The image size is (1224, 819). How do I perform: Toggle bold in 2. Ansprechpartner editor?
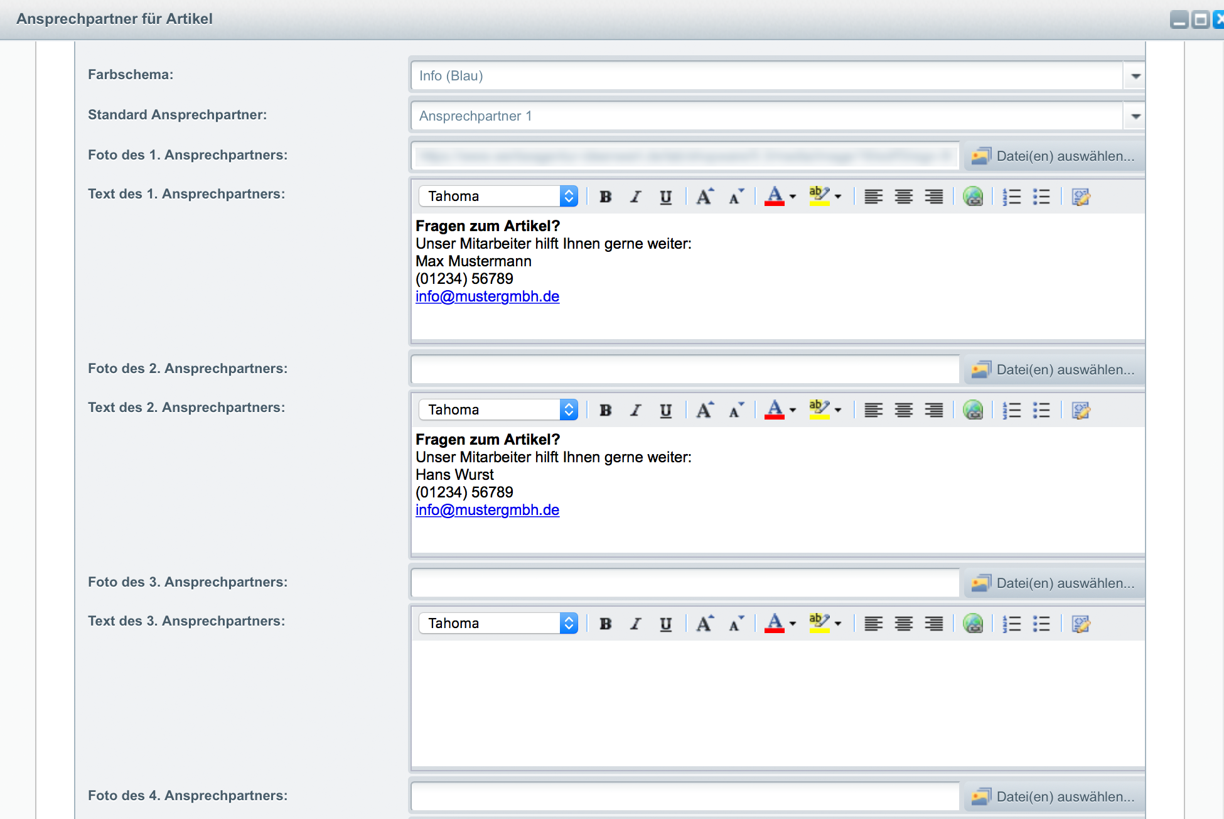tap(605, 410)
